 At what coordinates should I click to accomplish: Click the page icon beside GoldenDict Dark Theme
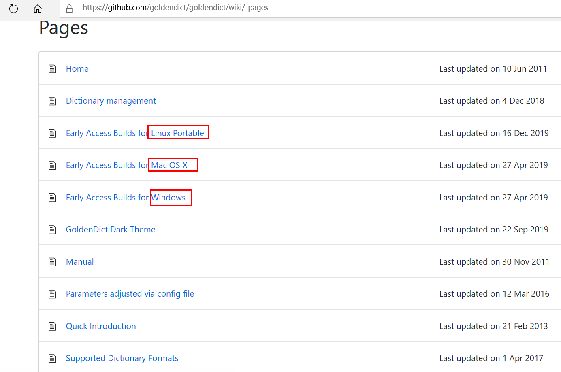tap(52, 230)
